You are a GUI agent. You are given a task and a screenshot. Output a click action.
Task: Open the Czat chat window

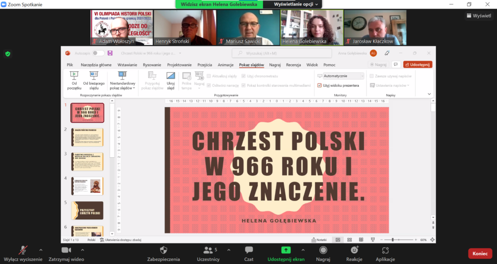249,250
